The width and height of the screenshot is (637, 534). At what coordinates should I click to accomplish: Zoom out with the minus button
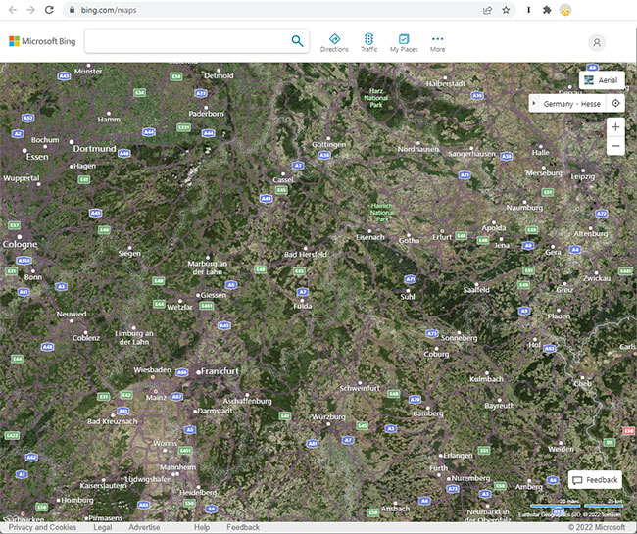point(615,145)
